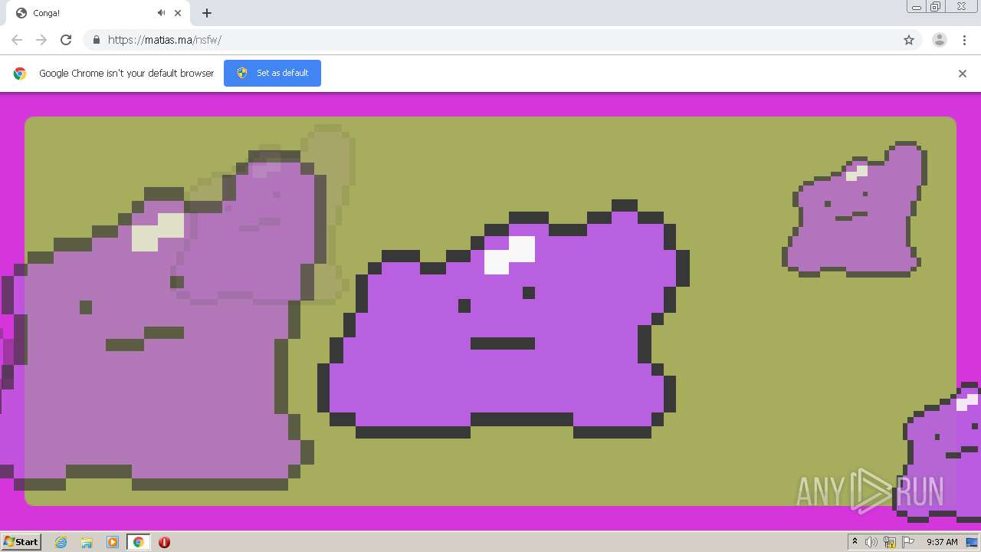This screenshot has width=981, height=552.
Task: Open the volume speaker tray icon
Action: 871,542
